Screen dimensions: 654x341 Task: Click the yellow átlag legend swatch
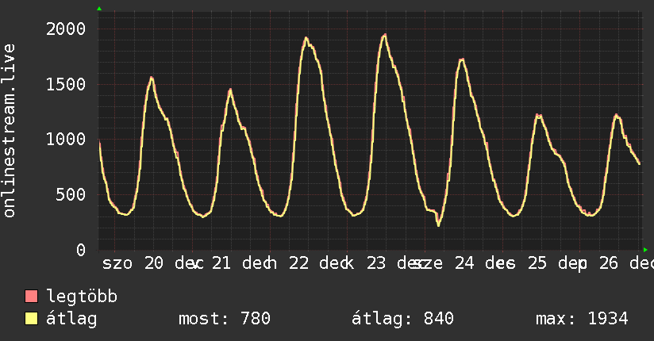[x=31, y=319]
